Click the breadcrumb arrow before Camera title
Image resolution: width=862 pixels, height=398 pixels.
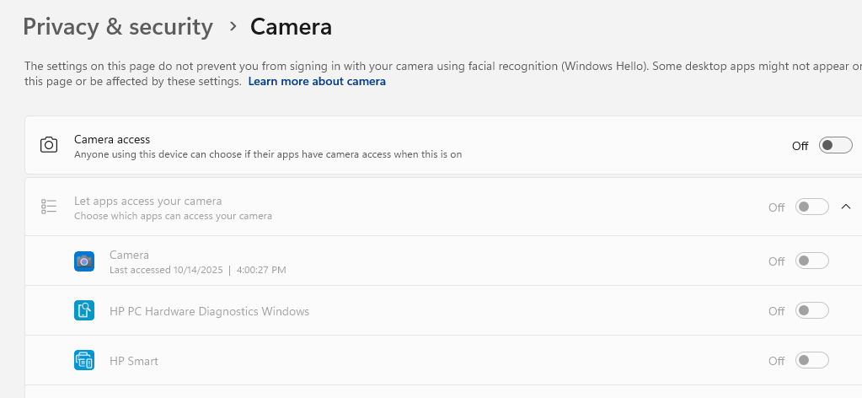coord(233,27)
